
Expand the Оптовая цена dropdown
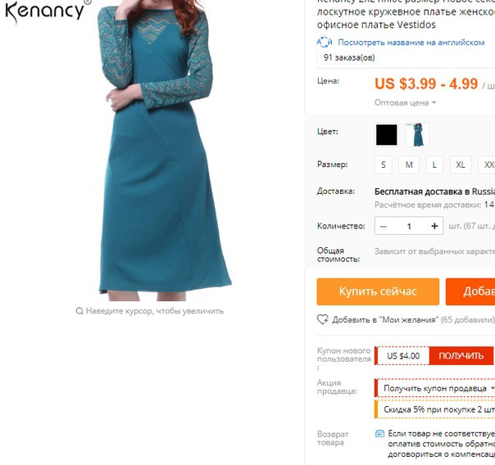405,103
